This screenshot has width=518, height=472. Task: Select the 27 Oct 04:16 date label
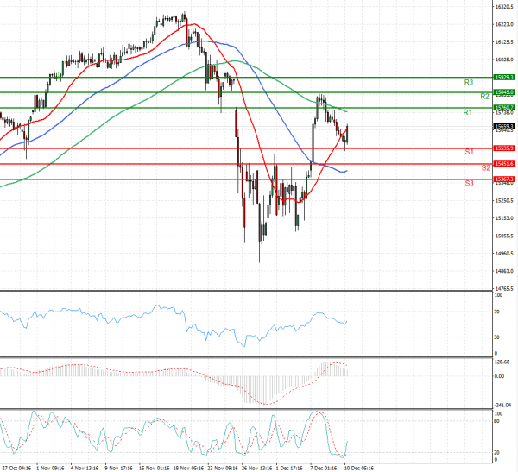[x=16, y=469]
